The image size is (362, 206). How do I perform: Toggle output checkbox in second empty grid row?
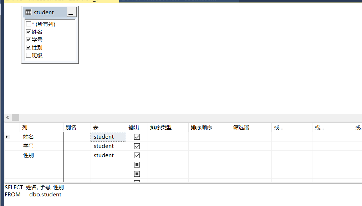[137, 174]
